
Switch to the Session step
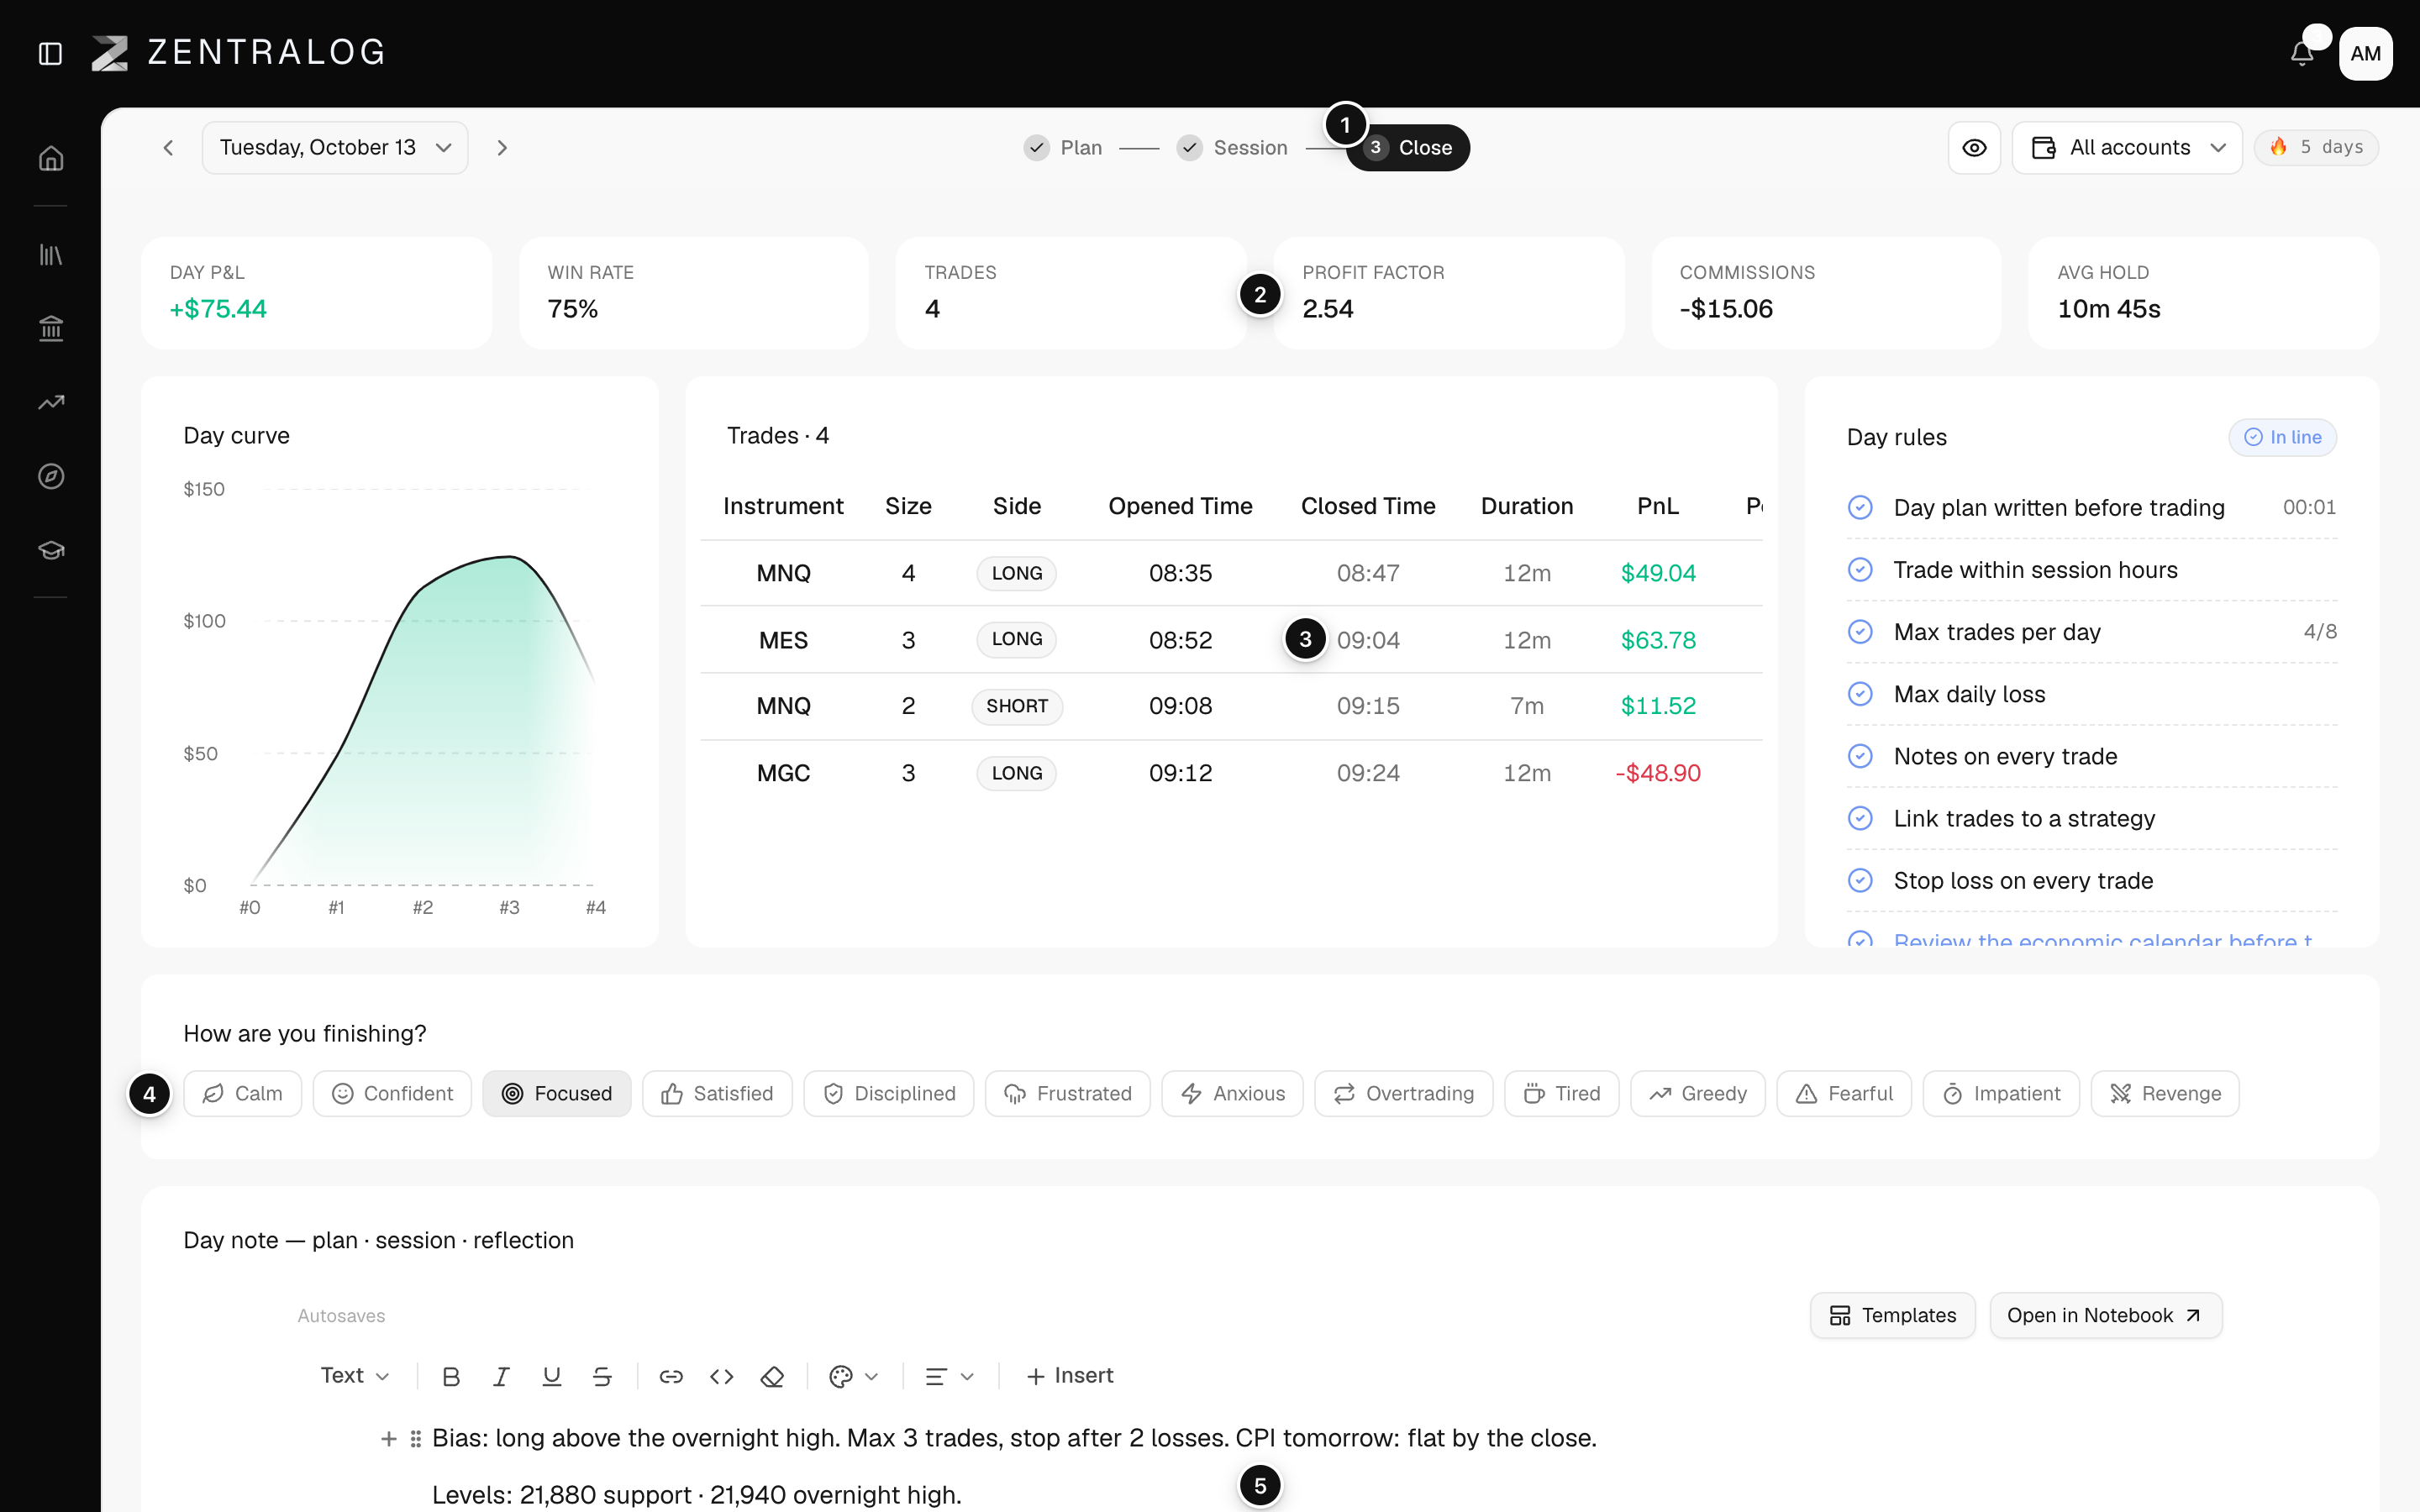point(1232,148)
